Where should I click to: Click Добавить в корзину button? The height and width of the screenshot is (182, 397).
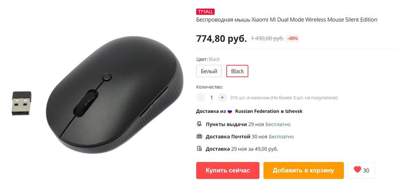(x=303, y=170)
